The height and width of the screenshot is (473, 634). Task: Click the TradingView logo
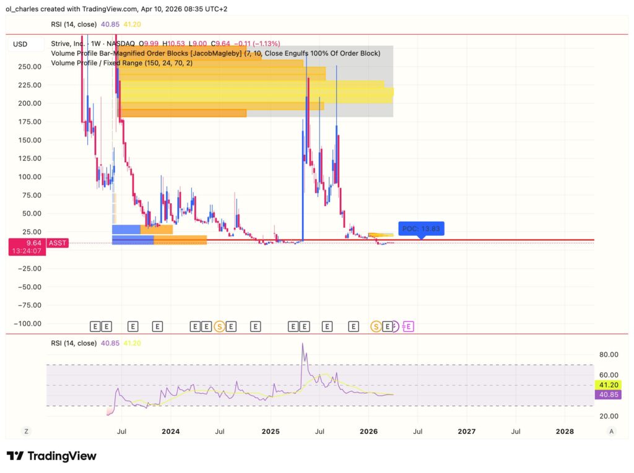[x=53, y=456]
